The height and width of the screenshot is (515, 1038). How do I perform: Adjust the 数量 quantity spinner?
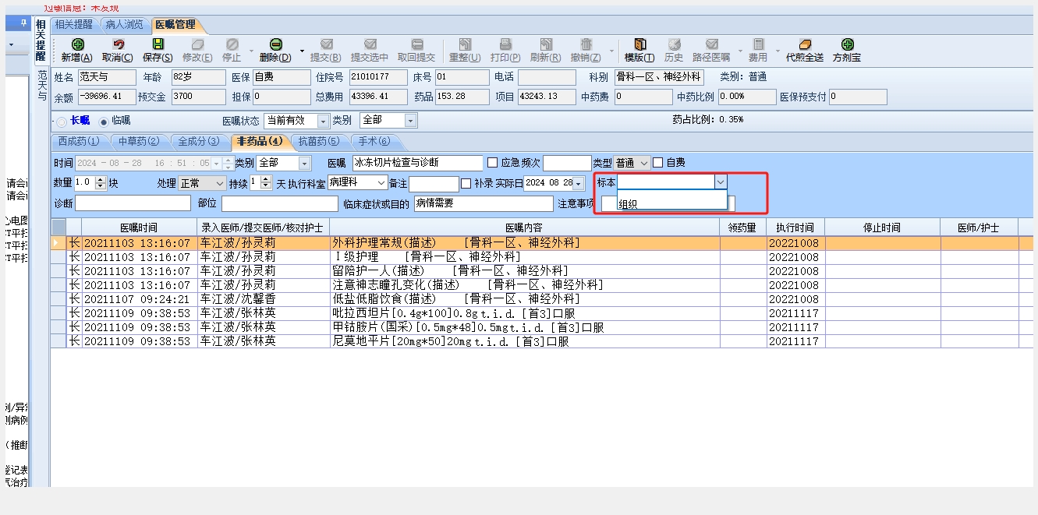pos(100,183)
